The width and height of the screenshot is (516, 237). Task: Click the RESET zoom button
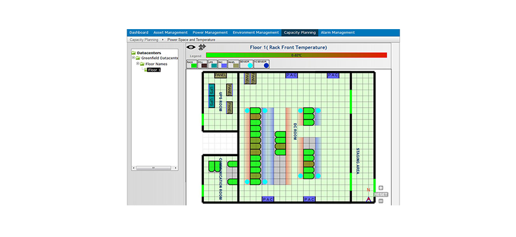[x=381, y=194]
